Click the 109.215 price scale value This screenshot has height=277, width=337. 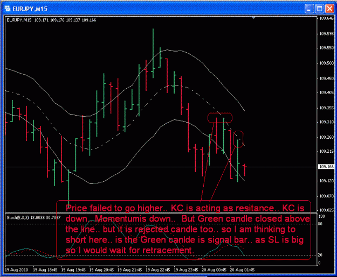[326, 151]
